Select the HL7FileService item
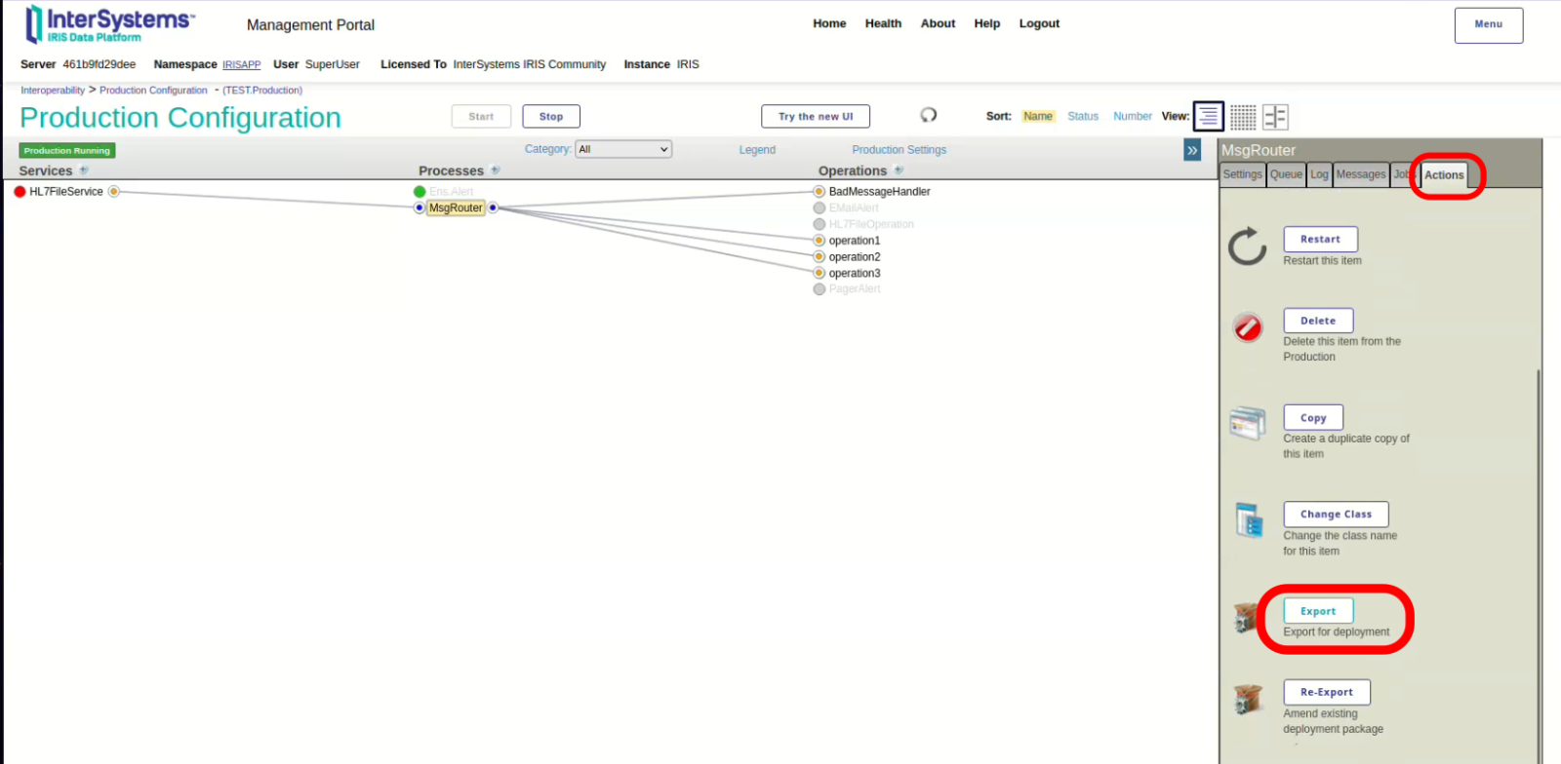Image resolution: width=1561 pixels, height=764 pixels. [65, 192]
